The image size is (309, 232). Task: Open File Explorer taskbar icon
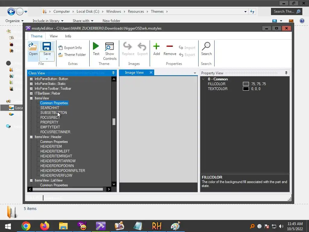coord(63,226)
